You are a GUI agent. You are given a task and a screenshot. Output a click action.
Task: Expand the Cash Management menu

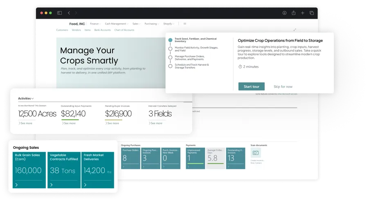(117, 24)
